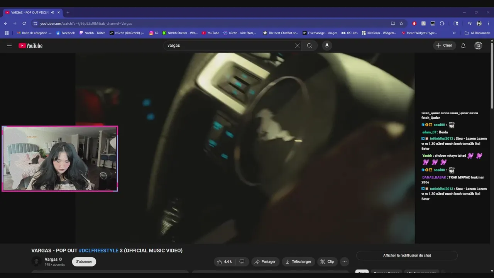Dislike the video with thumbs down

(x=242, y=261)
